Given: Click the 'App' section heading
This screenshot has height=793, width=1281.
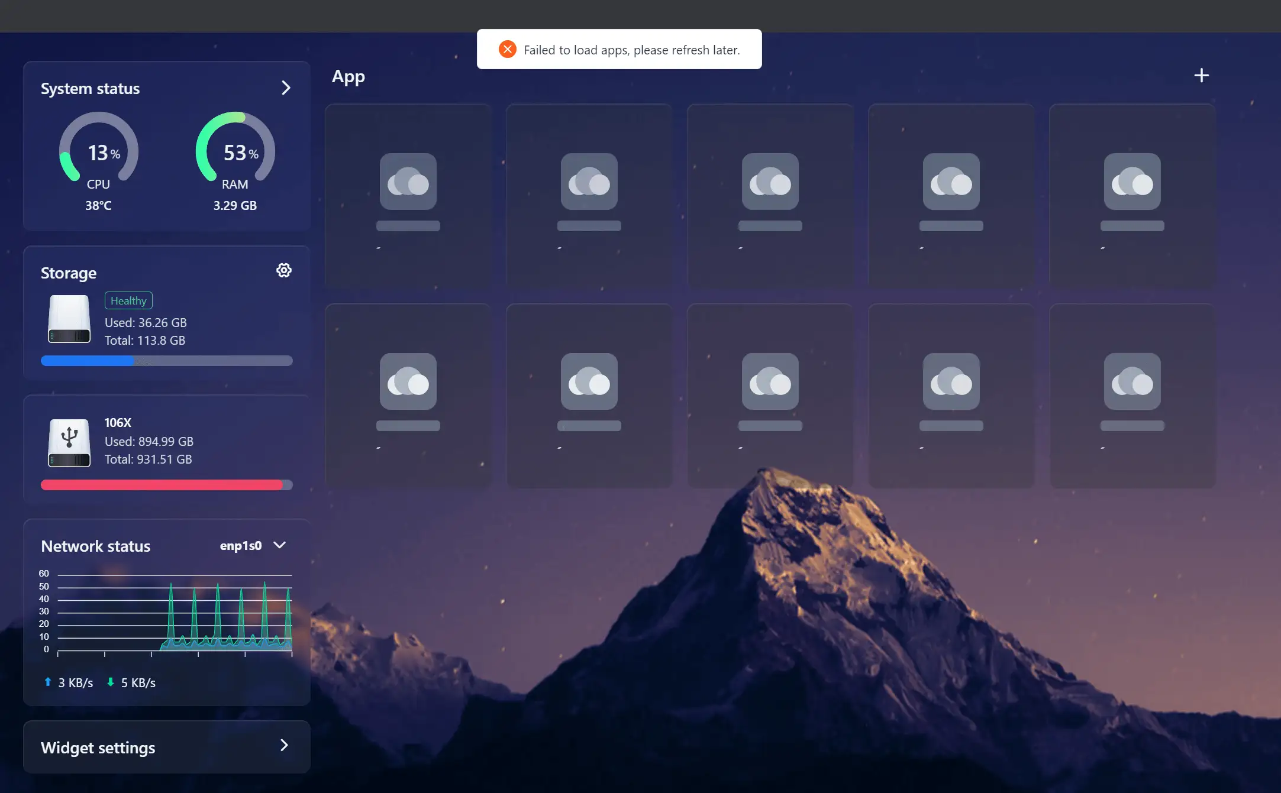Looking at the screenshot, I should [x=349, y=77].
